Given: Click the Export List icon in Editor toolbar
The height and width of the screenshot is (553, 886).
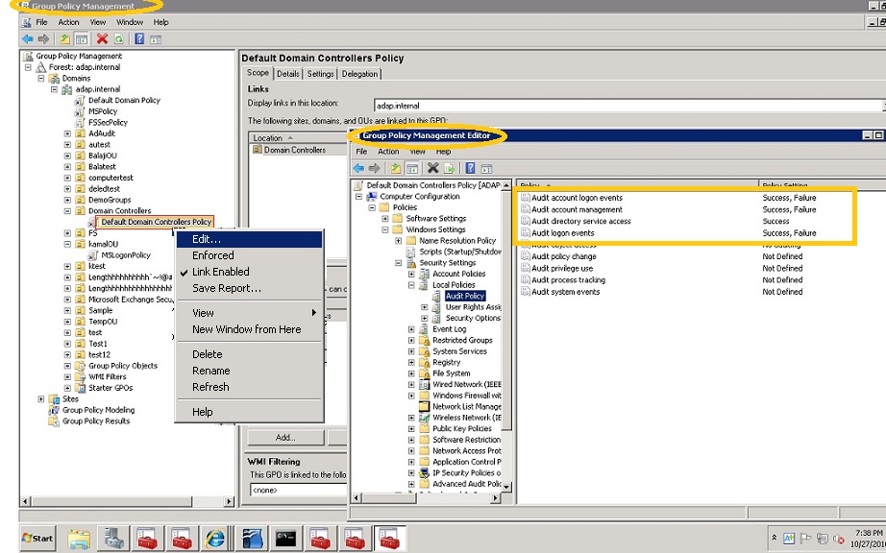Looking at the screenshot, I should pyautogui.click(x=449, y=168).
